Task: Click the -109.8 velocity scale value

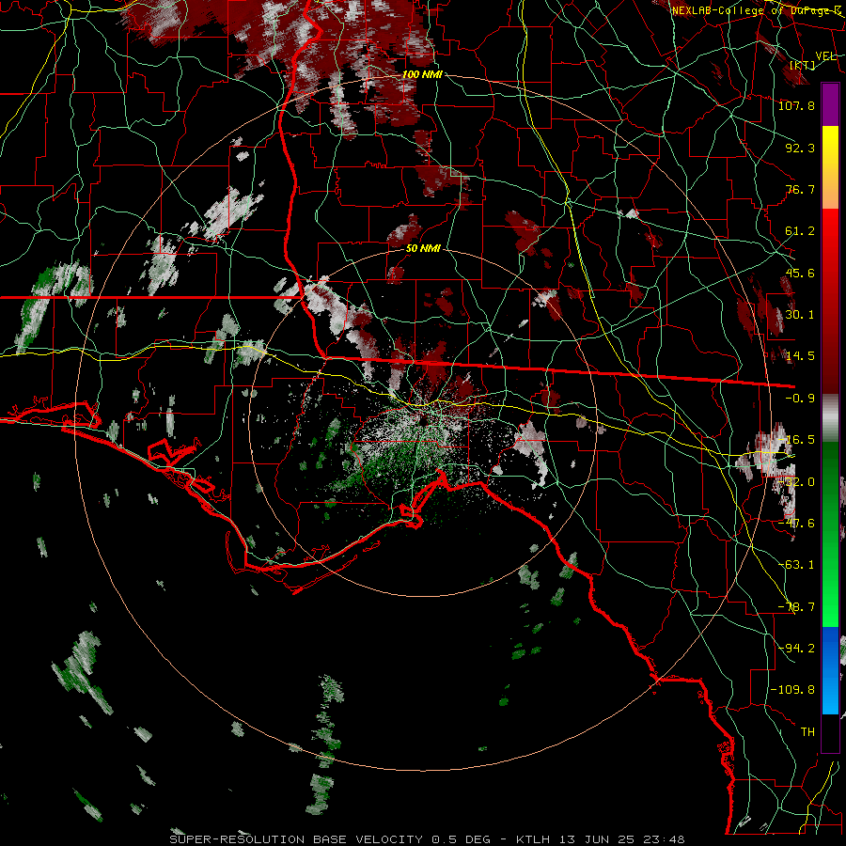Action: 793,690
